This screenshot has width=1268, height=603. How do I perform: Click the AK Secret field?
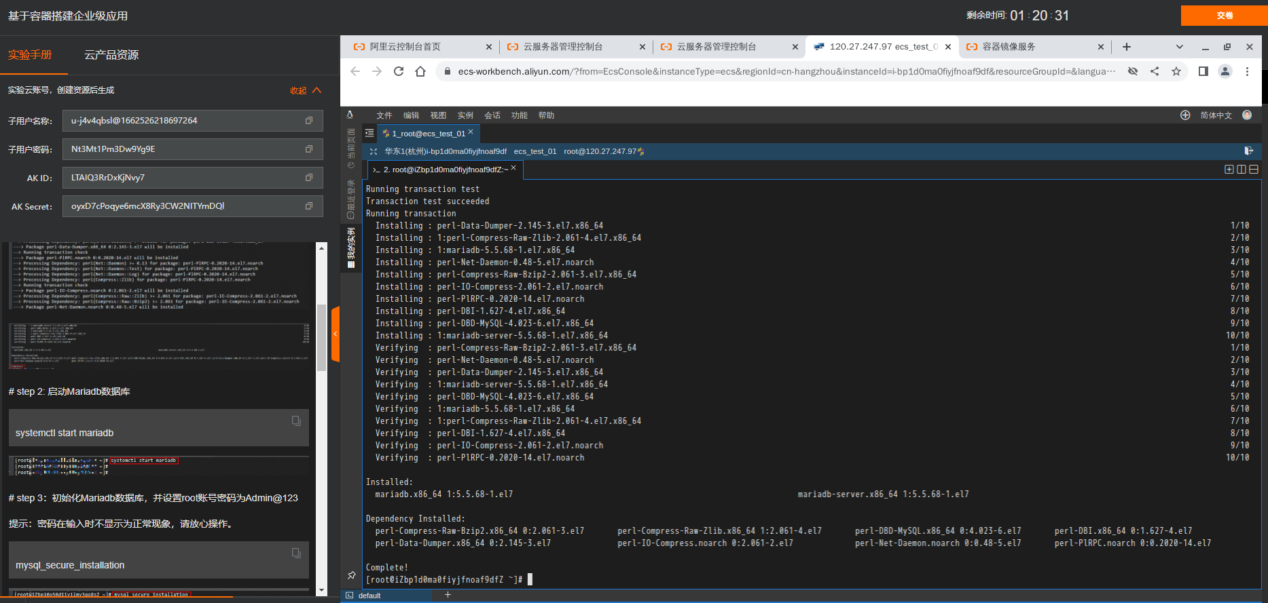(193, 206)
